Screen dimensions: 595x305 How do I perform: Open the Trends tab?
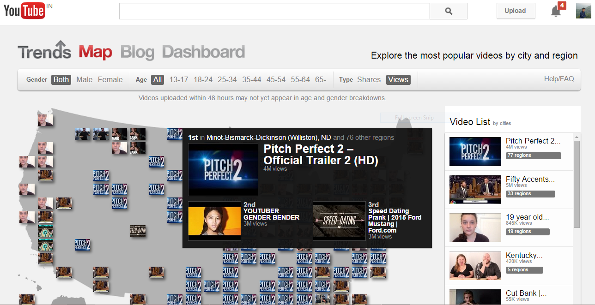44,51
